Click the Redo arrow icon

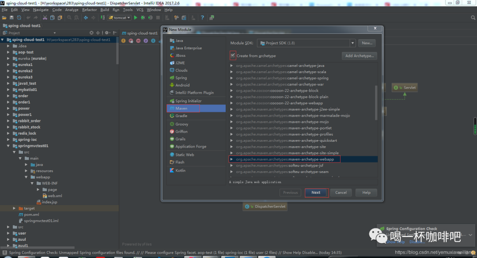coord(36,18)
